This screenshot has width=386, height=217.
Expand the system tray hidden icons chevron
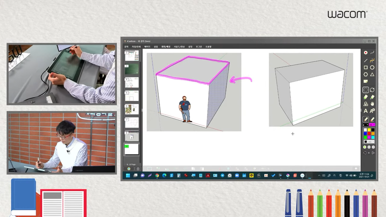[x=319, y=175]
